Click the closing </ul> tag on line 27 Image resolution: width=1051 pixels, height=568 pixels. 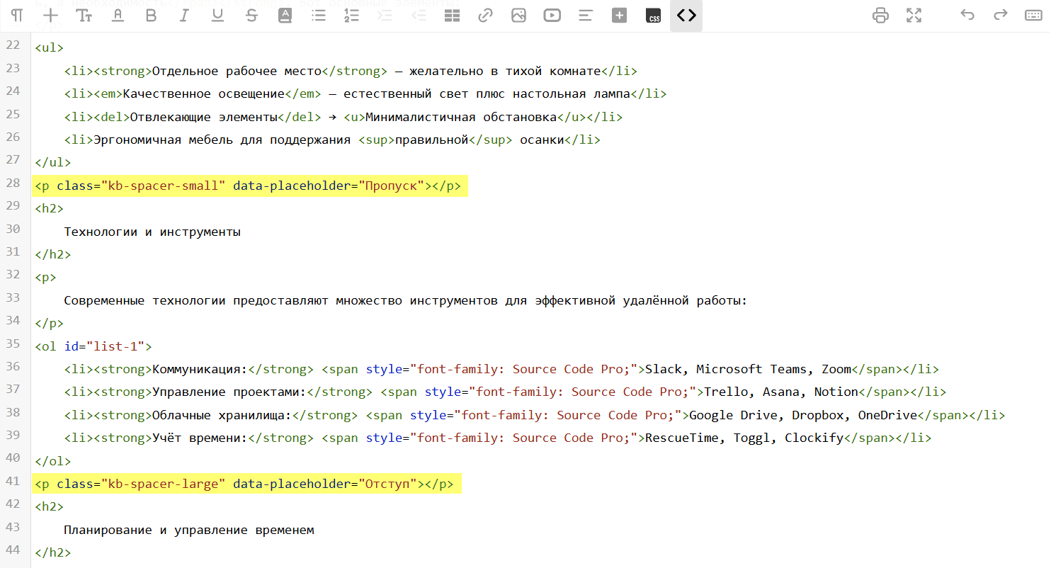[x=52, y=163]
